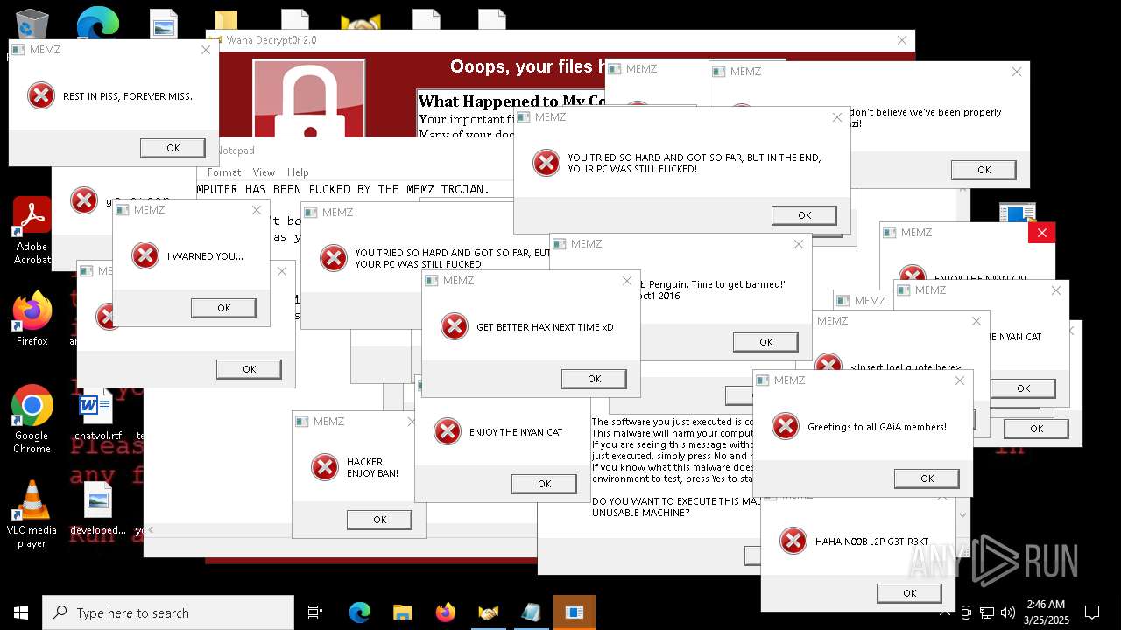
Task: Dismiss I WARNED YOU dialog with OK
Action: coord(223,308)
